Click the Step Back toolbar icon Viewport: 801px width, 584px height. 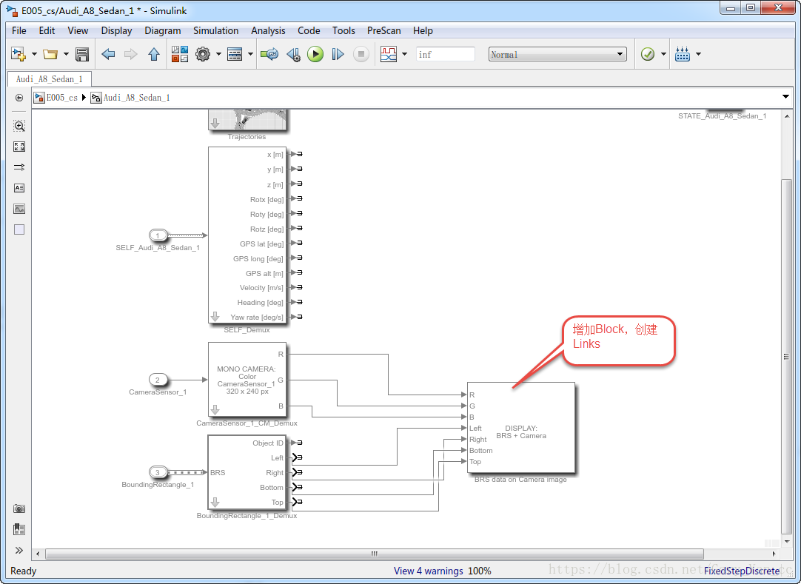[x=293, y=54]
